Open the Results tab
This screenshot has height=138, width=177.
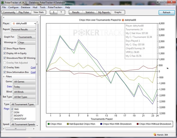pos(76,12)
